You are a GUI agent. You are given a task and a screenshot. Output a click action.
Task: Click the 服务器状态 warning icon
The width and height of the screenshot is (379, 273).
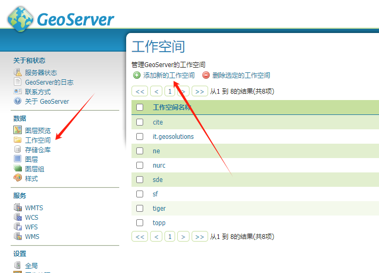pyautogui.click(x=18, y=72)
